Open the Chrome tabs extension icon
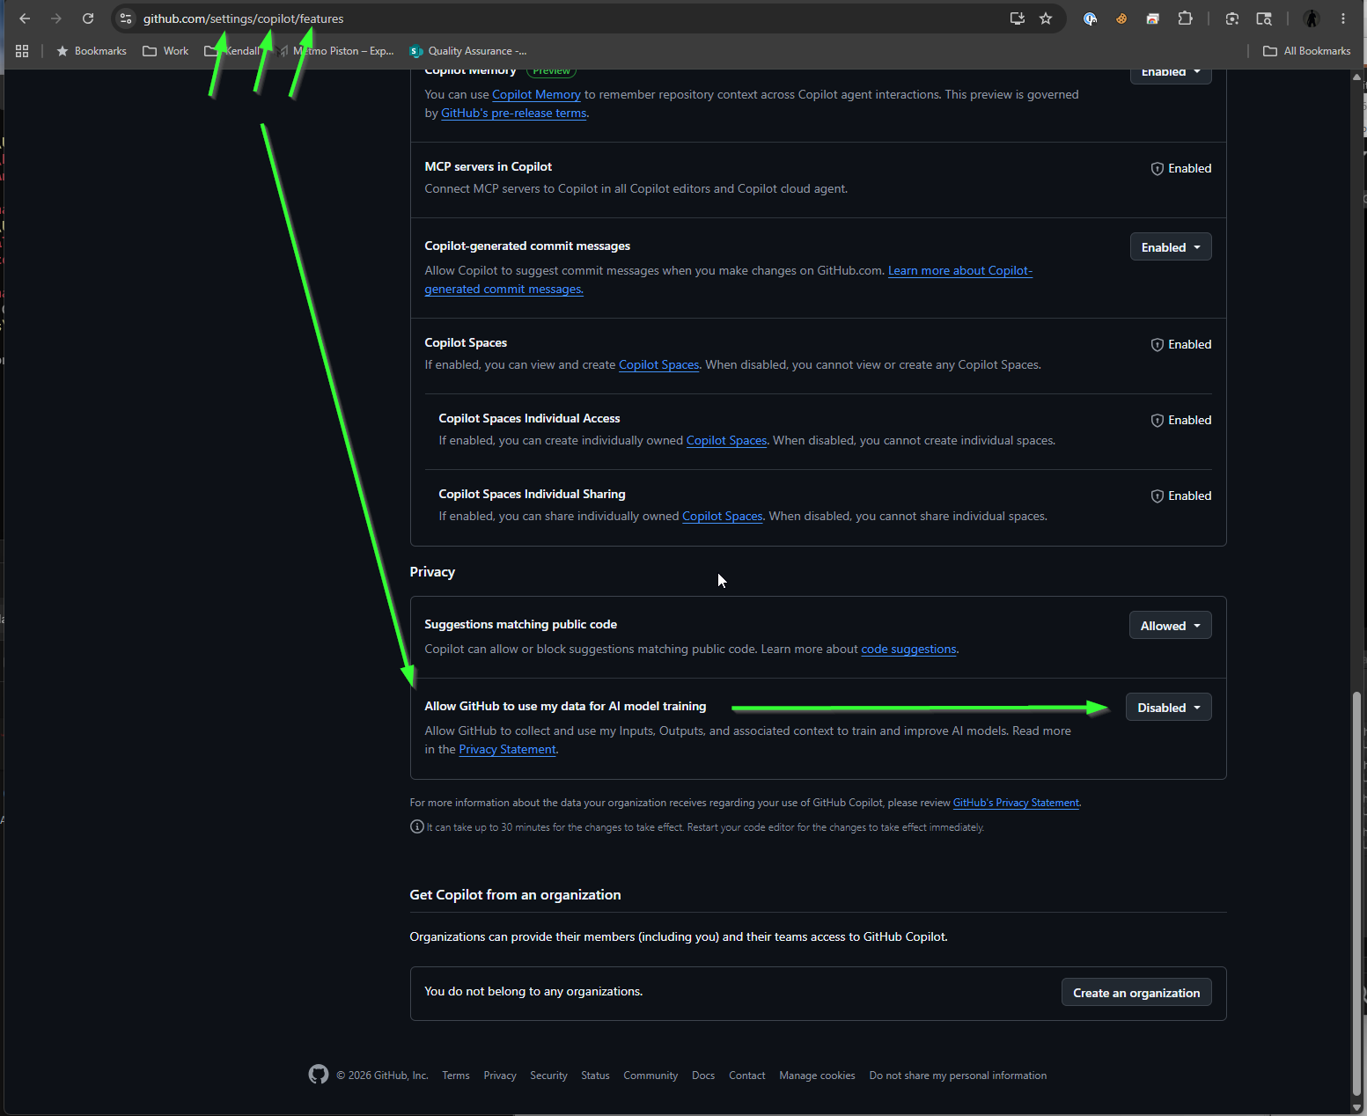 pyautogui.click(x=1153, y=18)
